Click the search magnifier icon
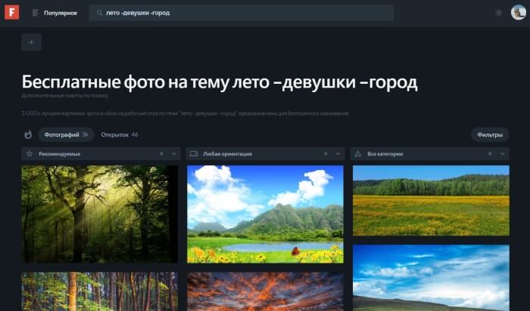Image resolution: width=530 pixels, height=311 pixels. tap(99, 13)
